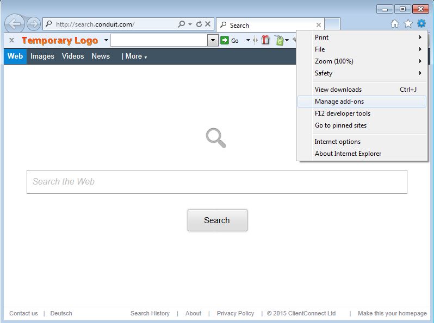Refresh the page with the reload icon
The height and width of the screenshot is (323, 434).
pos(199,24)
